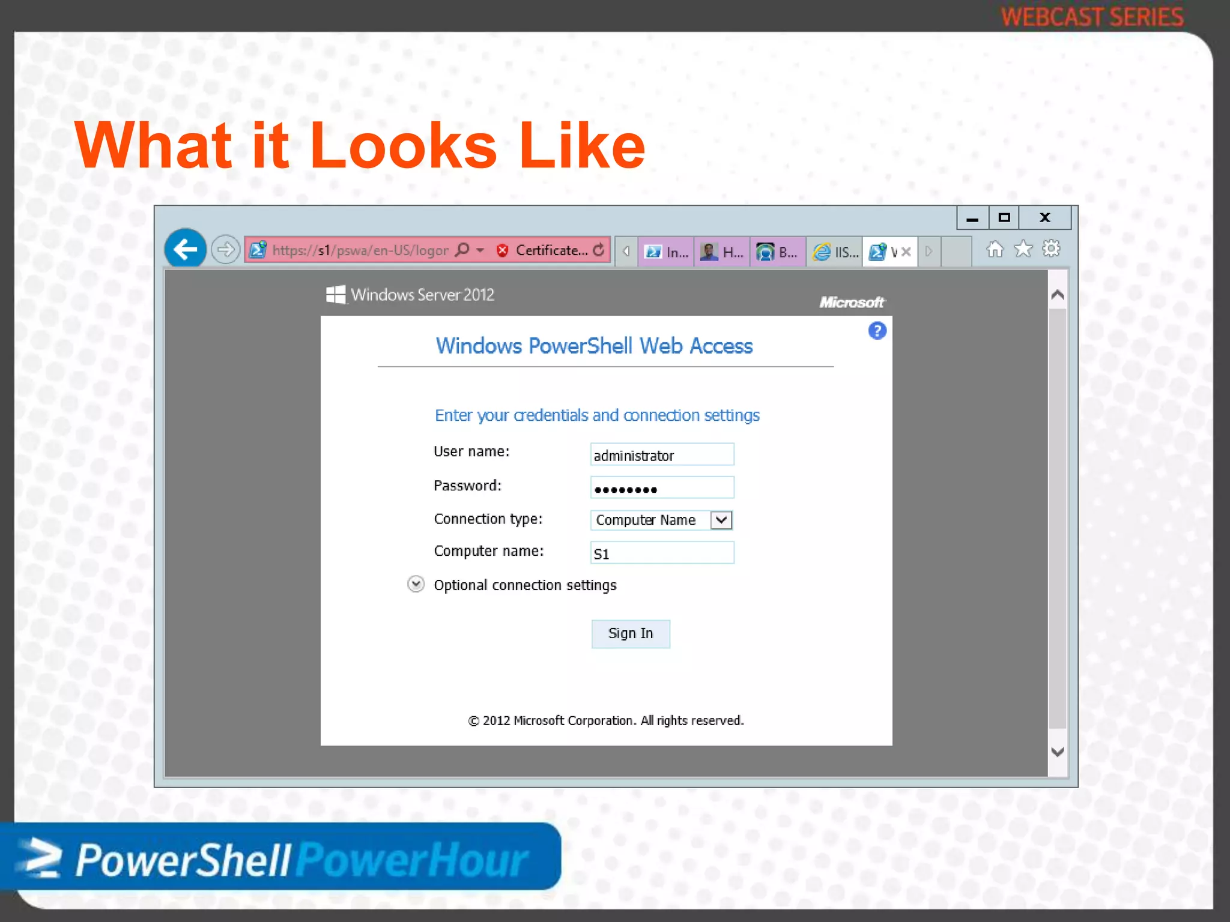Click the blue browser back arrow

pyautogui.click(x=185, y=249)
